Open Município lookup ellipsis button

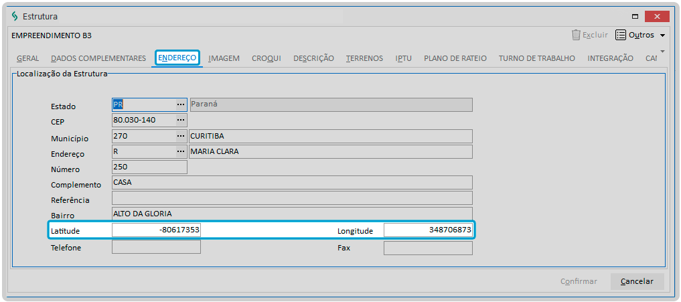click(181, 136)
